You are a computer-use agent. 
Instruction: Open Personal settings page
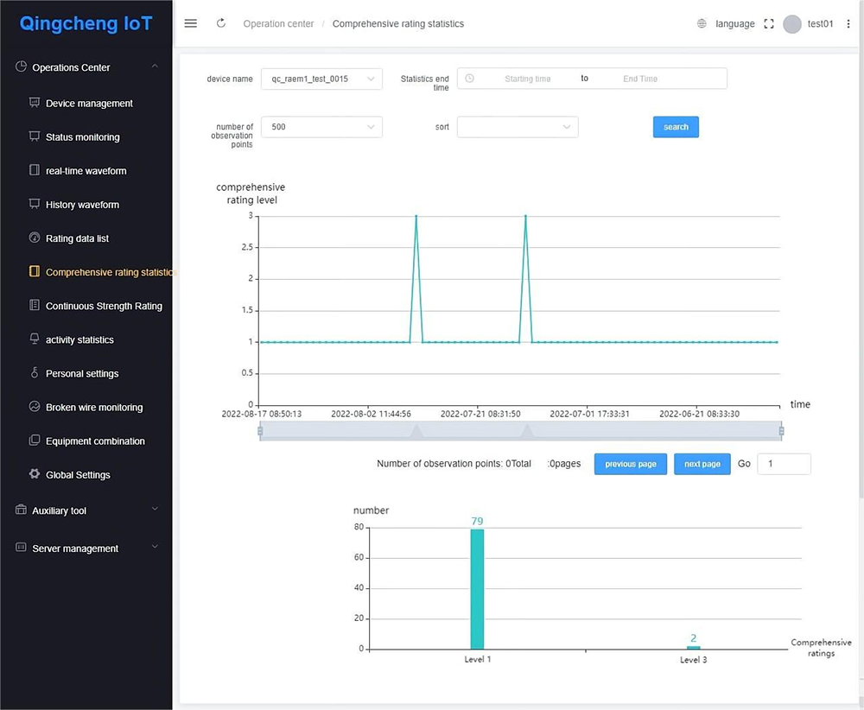(82, 373)
